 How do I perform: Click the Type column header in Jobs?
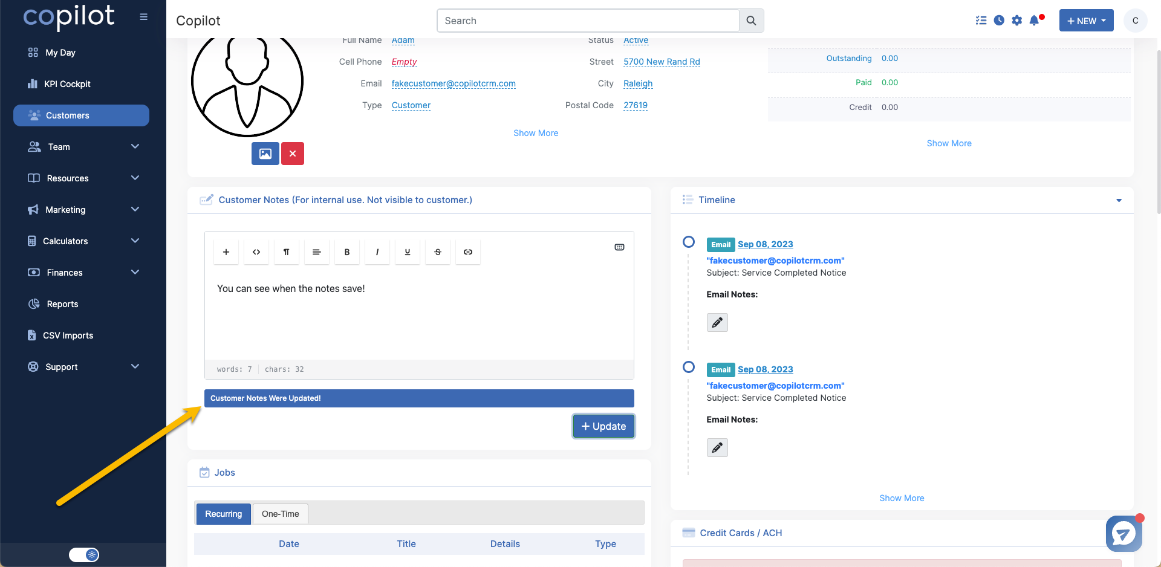(x=605, y=544)
